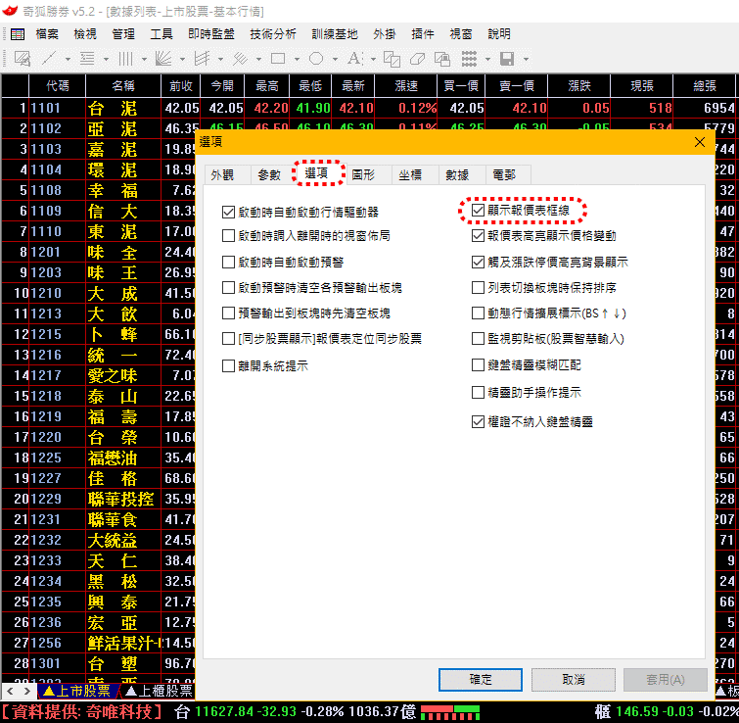Select the drawing edit tool in toolbar
Screen dimensions: 739x723
tap(23, 59)
